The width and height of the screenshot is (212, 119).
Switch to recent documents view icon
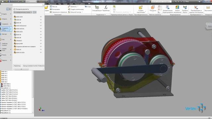[x=8, y=9]
